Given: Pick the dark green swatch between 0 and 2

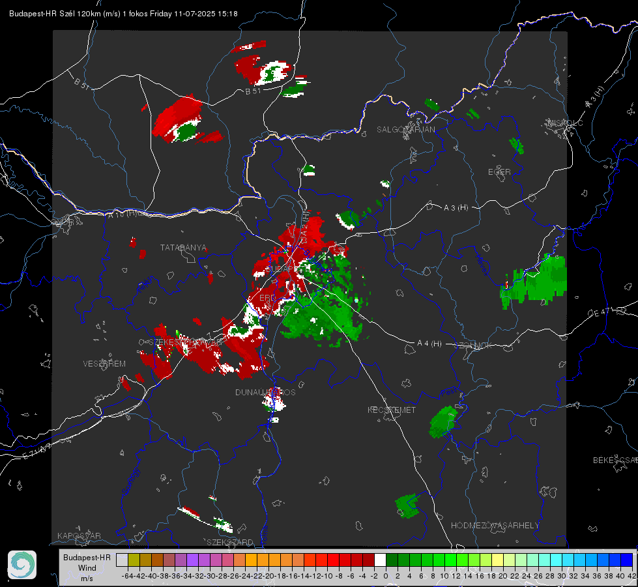Looking at the screenshot, I should tap(392, 560).
